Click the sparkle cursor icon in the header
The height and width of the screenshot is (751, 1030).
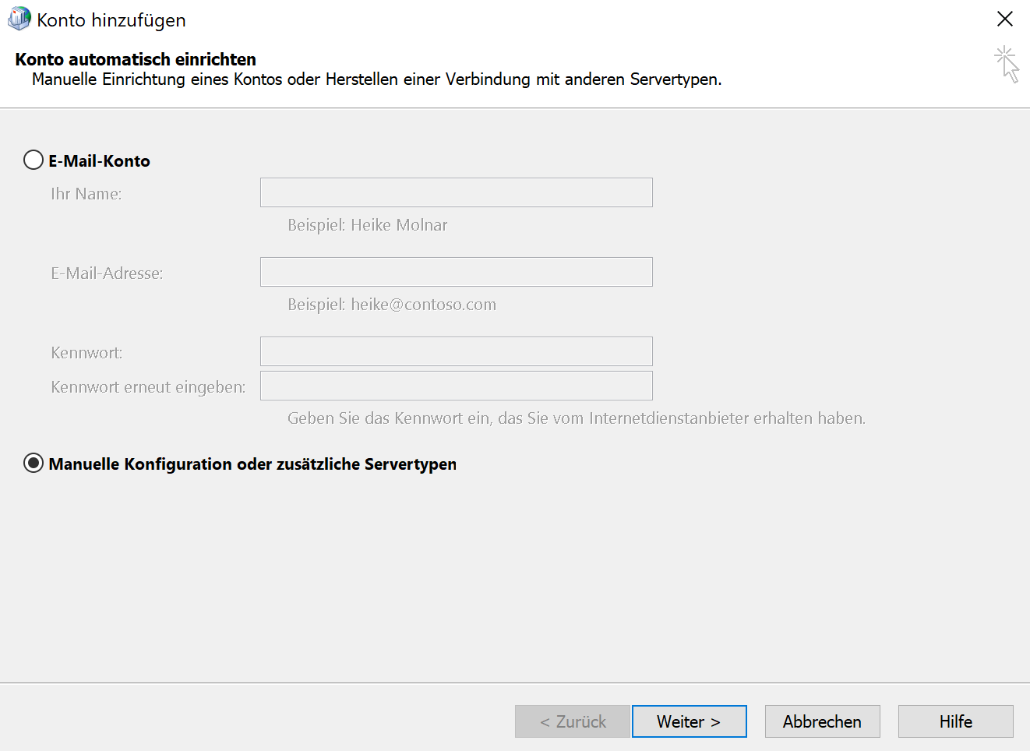click(1007, 64)
